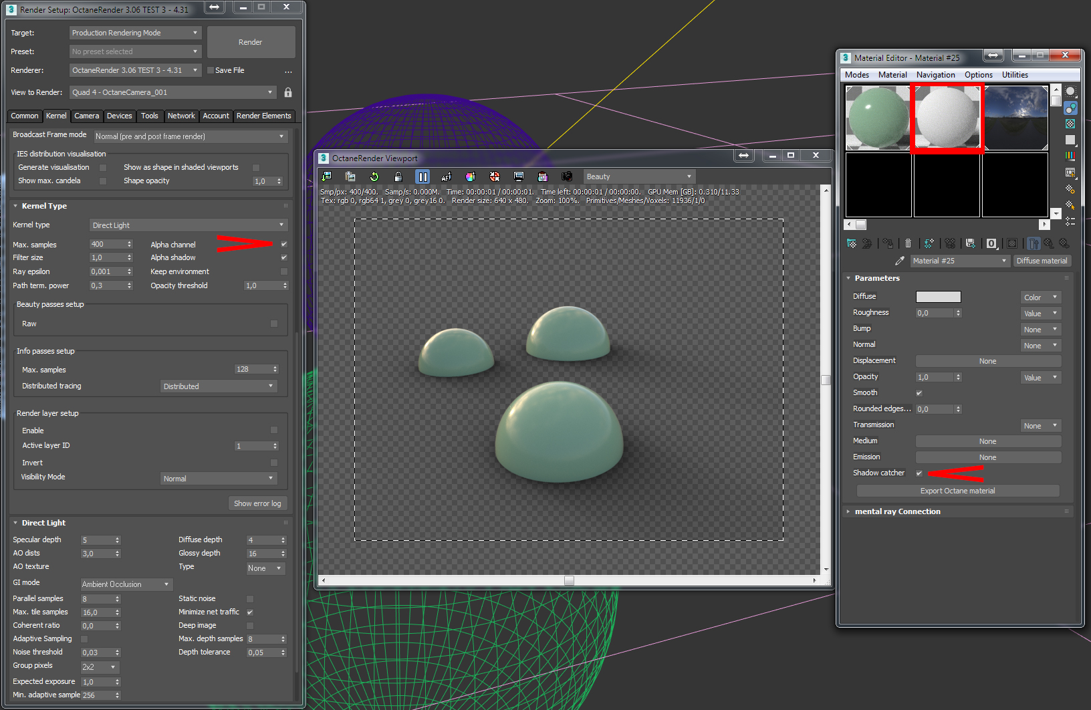The width and height of the screenshot is (1091, 710).
Task: Click the Material ID Channel icon
Action: [991, 243]
